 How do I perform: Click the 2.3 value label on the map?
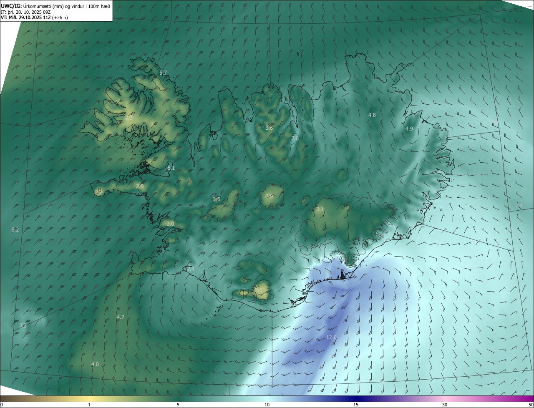(129, 118)
